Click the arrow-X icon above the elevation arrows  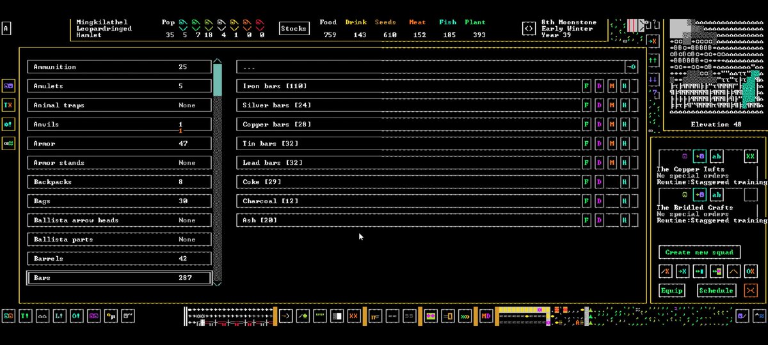[x=653, y=41]
